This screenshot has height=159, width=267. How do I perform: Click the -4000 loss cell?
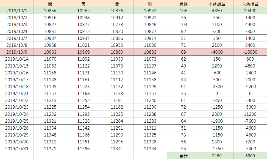217,52
